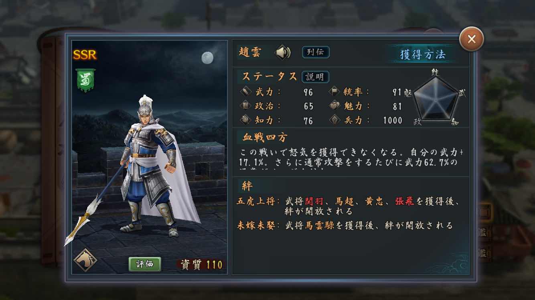Tap the green 蜀 faction badge
The height and width of the screenshot is (300, 535).
click(x=85, y=80)
